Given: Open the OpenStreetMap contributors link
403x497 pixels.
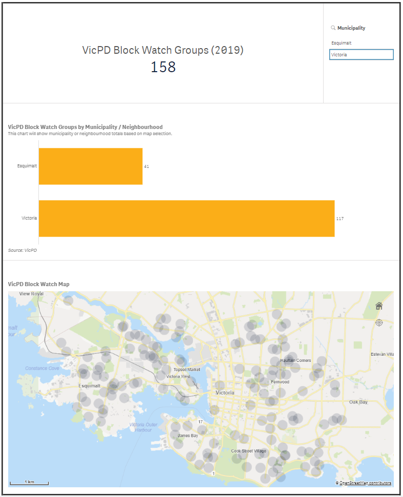Looking at the screenshot, I should pos(365,483).
